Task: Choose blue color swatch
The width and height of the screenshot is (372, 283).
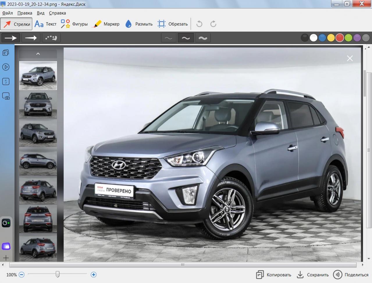Action: click(322, 38)
